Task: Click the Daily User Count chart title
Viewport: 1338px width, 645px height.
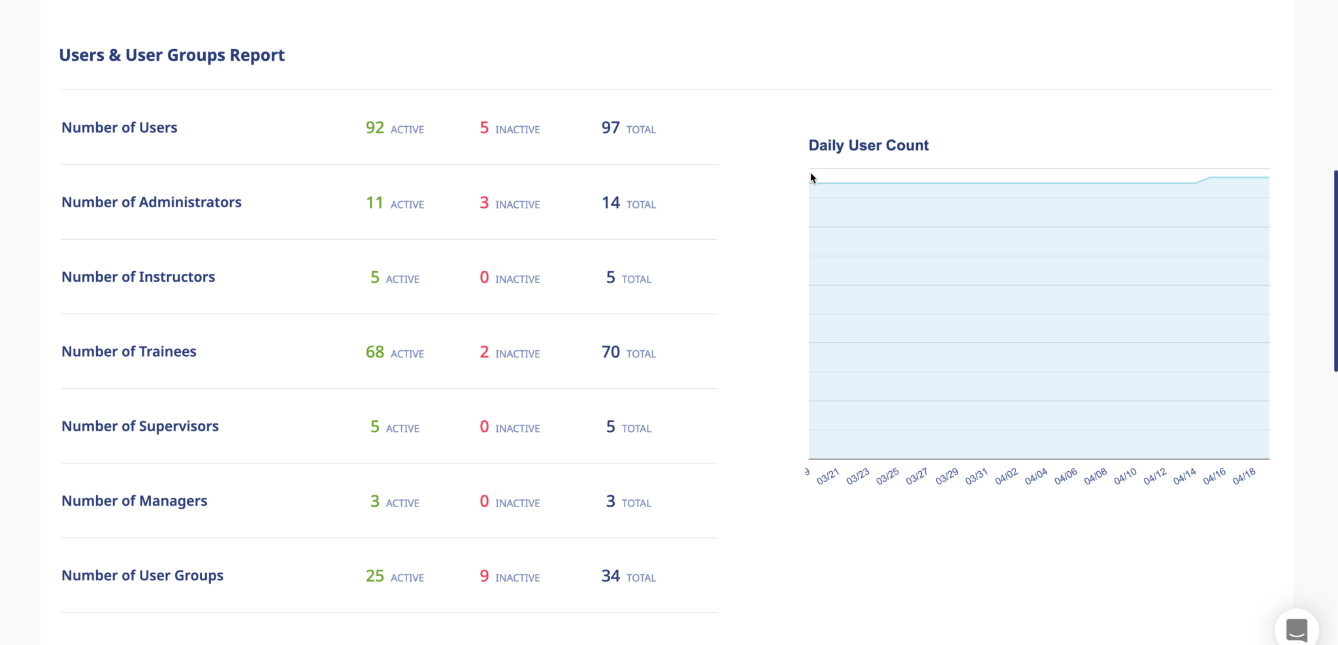Action: click(x=868, y=145)
